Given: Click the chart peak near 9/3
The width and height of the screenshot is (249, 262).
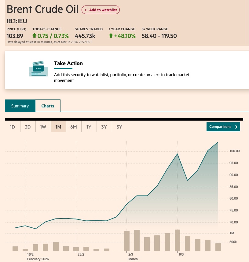Looking at the screenshot, I should (x=178, y=154).
